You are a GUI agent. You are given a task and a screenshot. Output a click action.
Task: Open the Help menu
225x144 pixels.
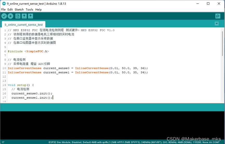[38, 9]
